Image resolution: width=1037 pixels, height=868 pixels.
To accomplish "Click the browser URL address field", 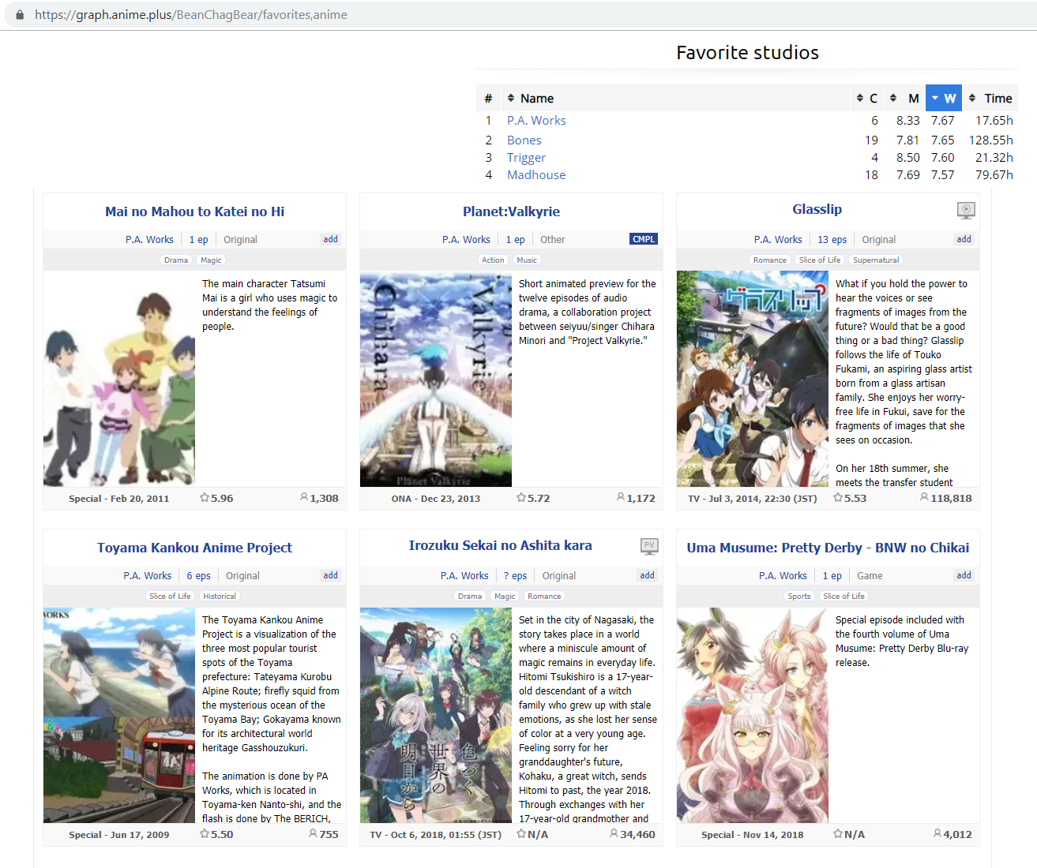I will pos(521,14).
